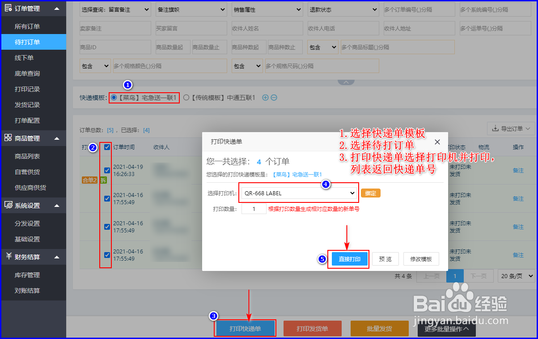Image resolution: width=538 pixels, height=339 pixels.
Task: Add a template with the ⊕ icon
Action: (x=265, y=97)
